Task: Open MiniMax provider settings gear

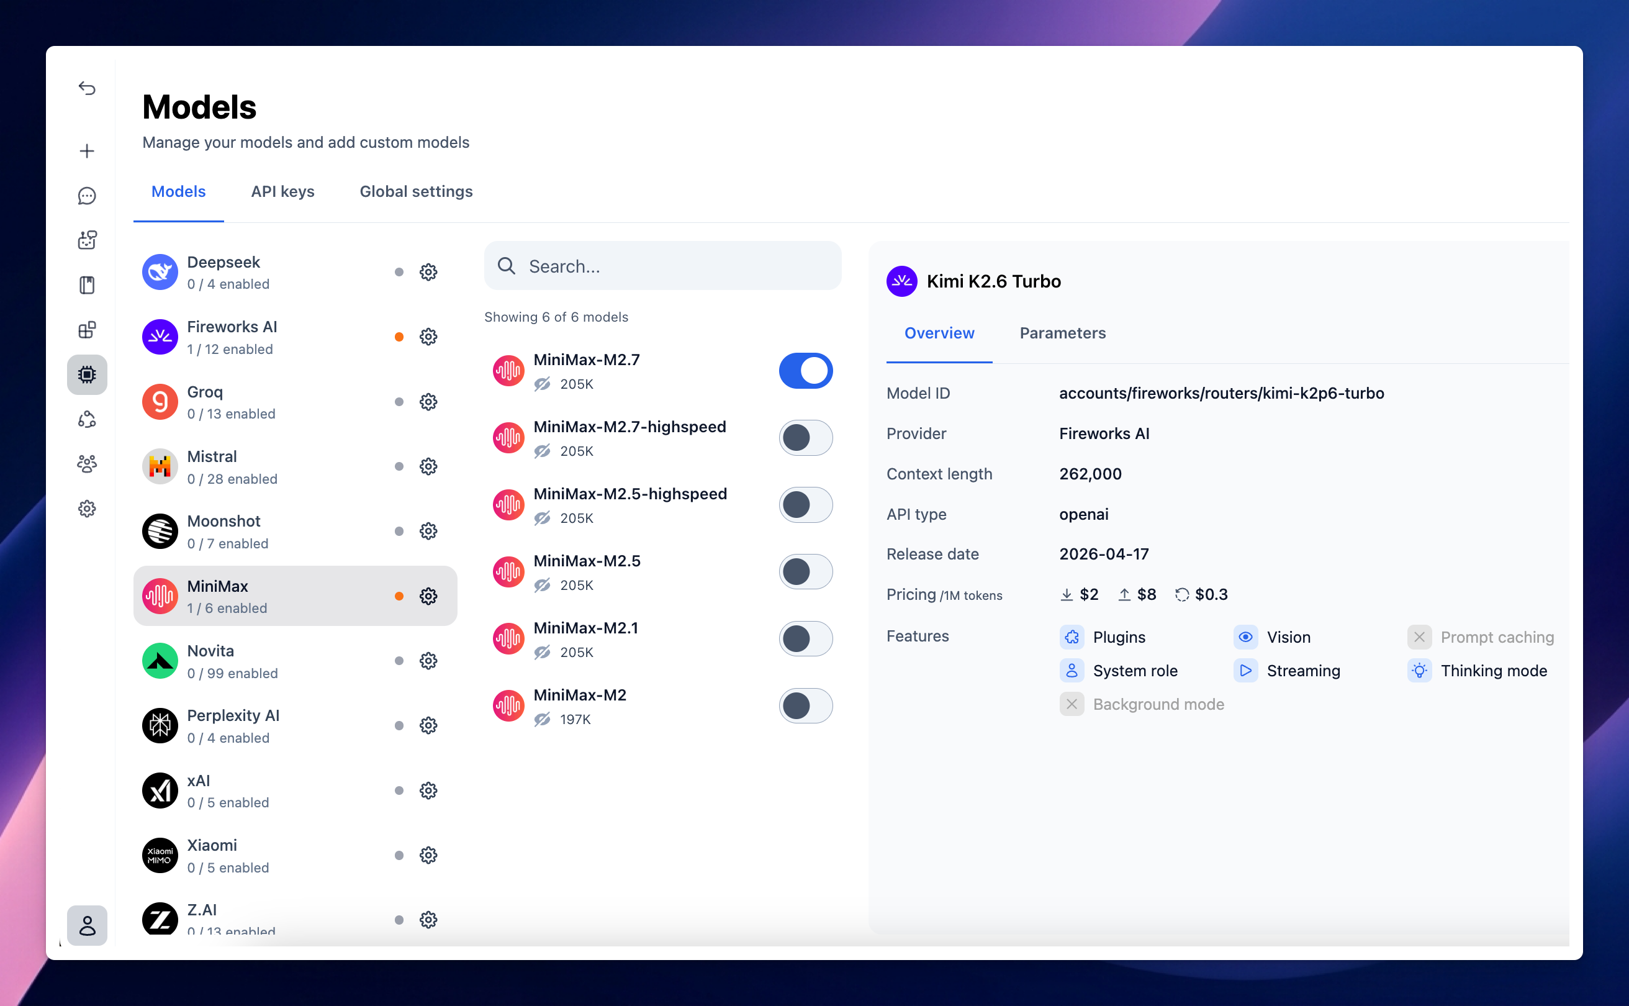Action: coord(428,596)
